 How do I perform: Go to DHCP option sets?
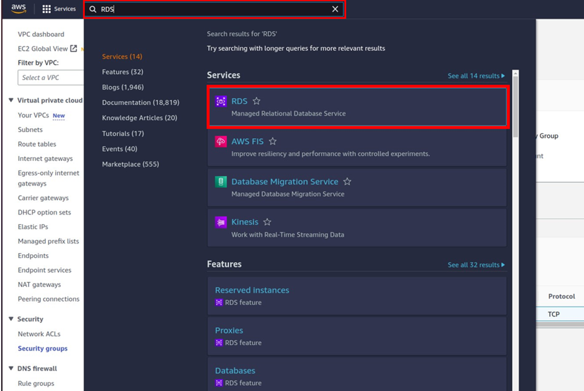44,213
